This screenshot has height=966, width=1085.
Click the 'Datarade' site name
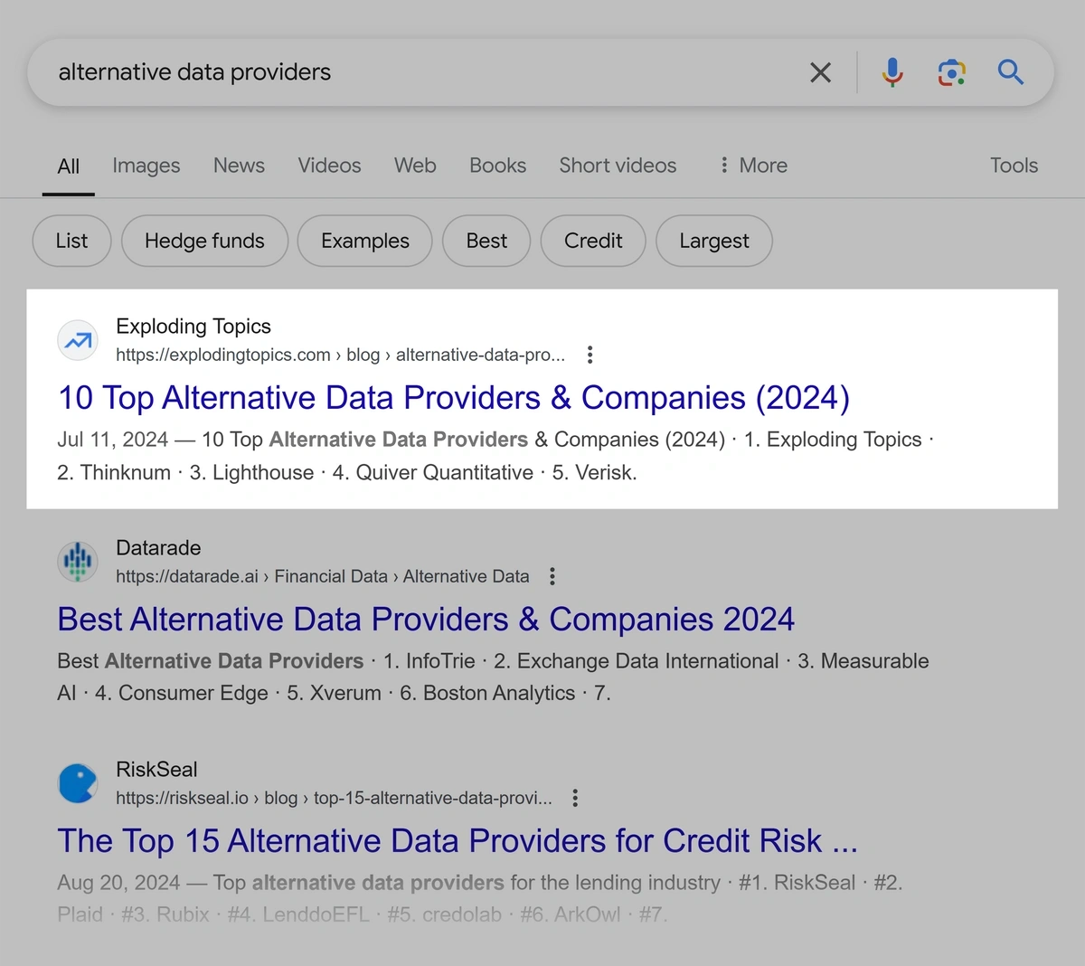(x=158, y=548)
